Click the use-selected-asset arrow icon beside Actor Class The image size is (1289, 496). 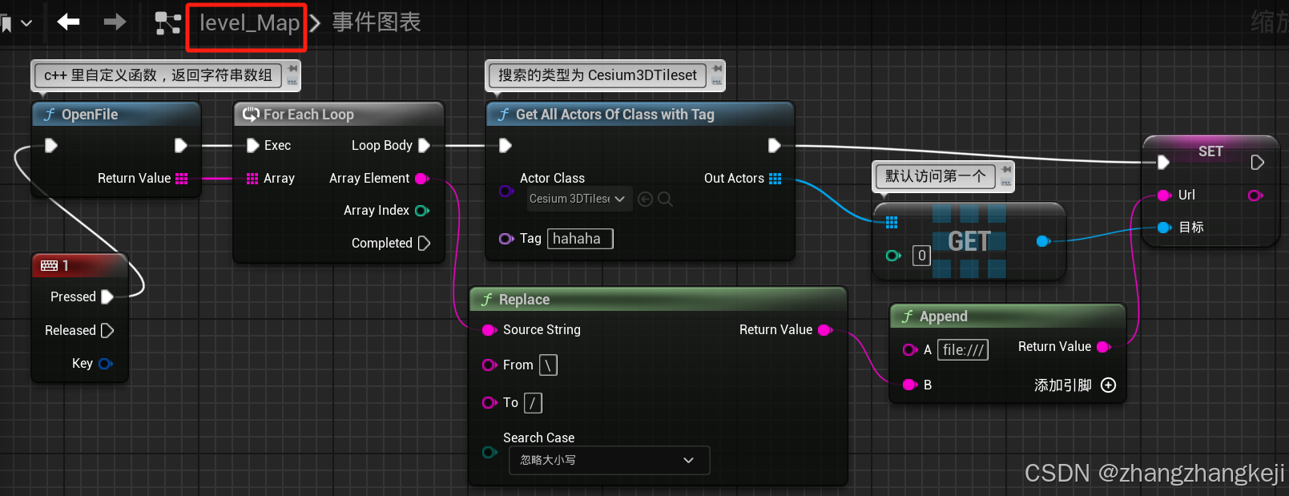(645, 199)
